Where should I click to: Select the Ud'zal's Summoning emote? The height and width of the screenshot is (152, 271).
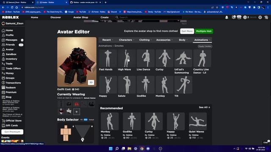click(183, 58)
